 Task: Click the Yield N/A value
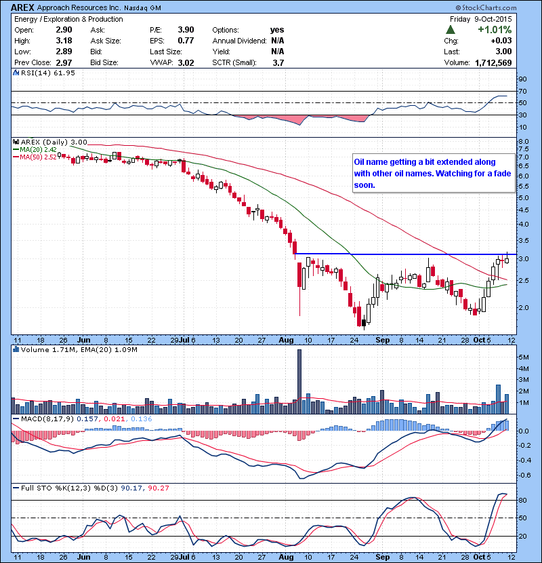(278, 52)
